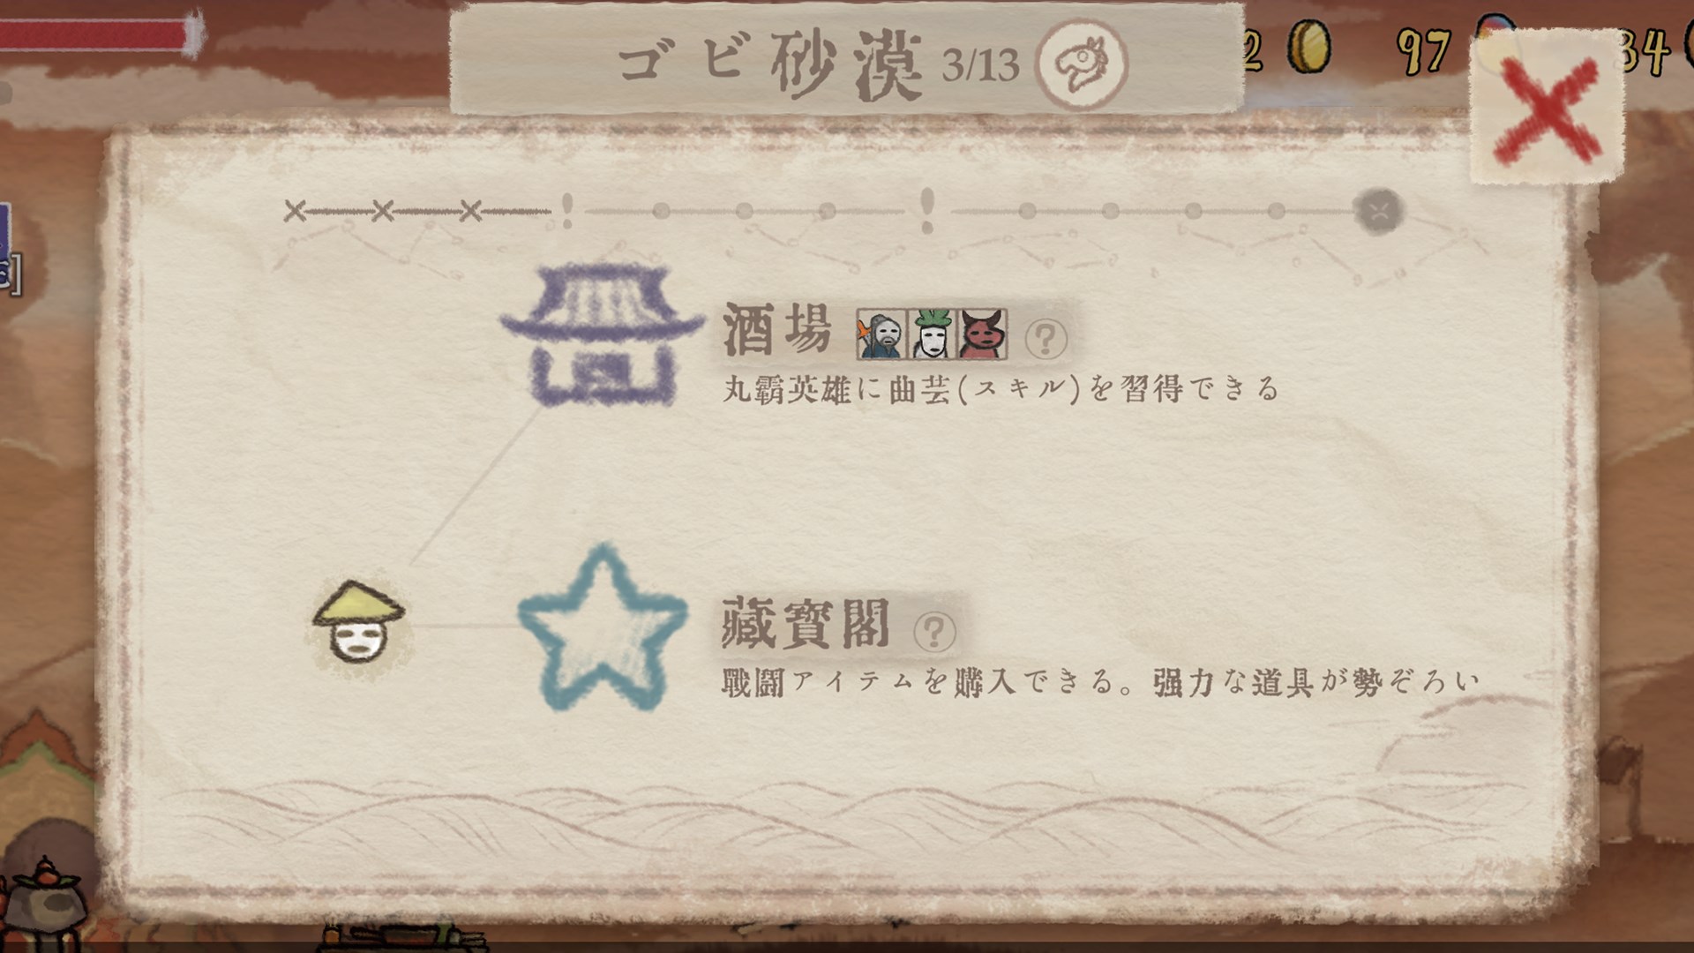The width and height of the screenshot is (1694, 953).
Task: Click the first exclamation event marker
Action: [567, 211]
